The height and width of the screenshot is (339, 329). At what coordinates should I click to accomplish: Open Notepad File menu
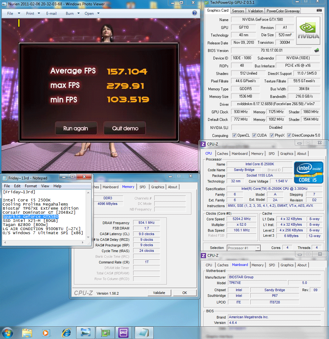(x=7, y=186)
